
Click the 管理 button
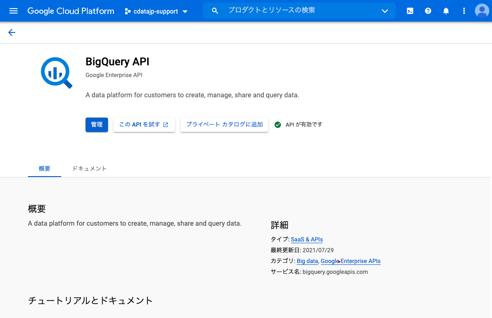97,125
